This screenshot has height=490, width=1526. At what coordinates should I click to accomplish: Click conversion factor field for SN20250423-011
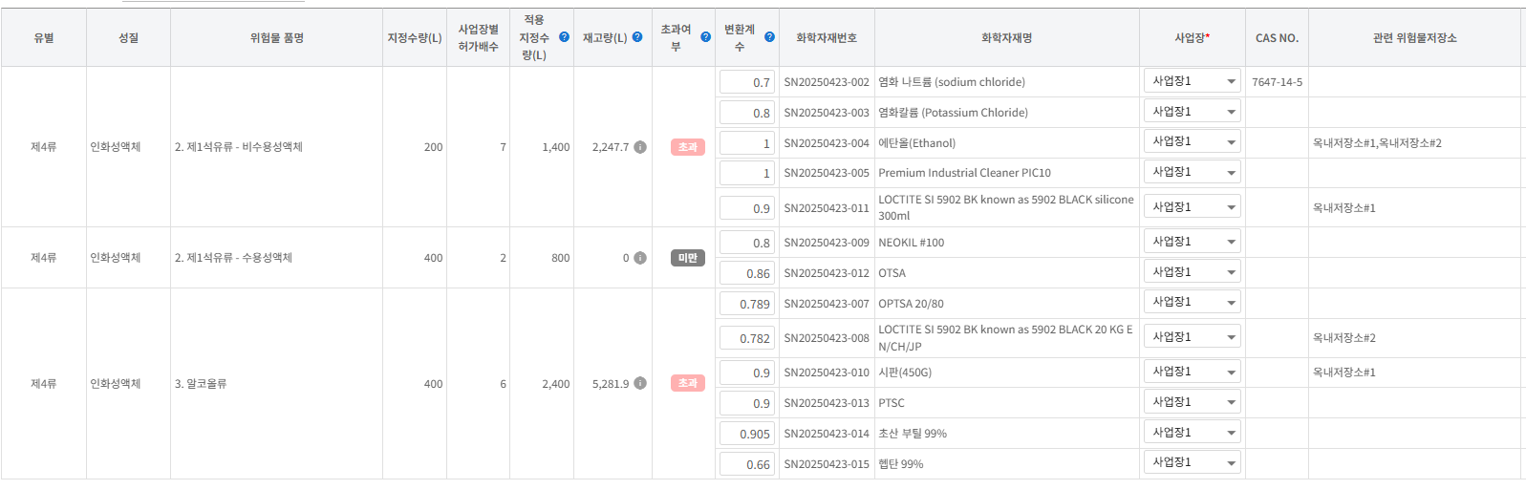click(x=746, y=208)
